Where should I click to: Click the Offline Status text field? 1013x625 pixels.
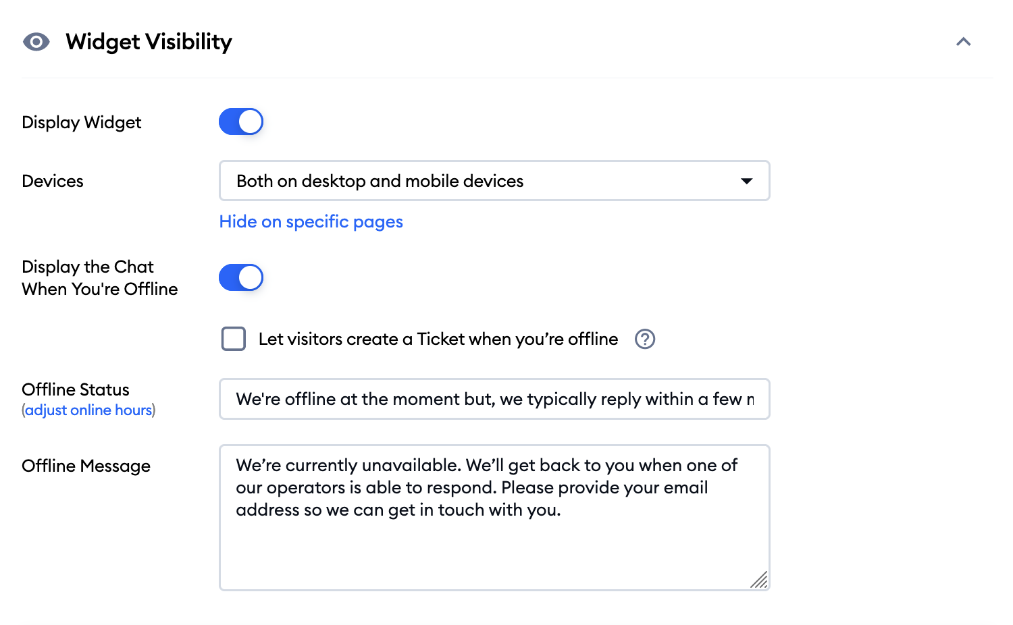coord(494,399)
